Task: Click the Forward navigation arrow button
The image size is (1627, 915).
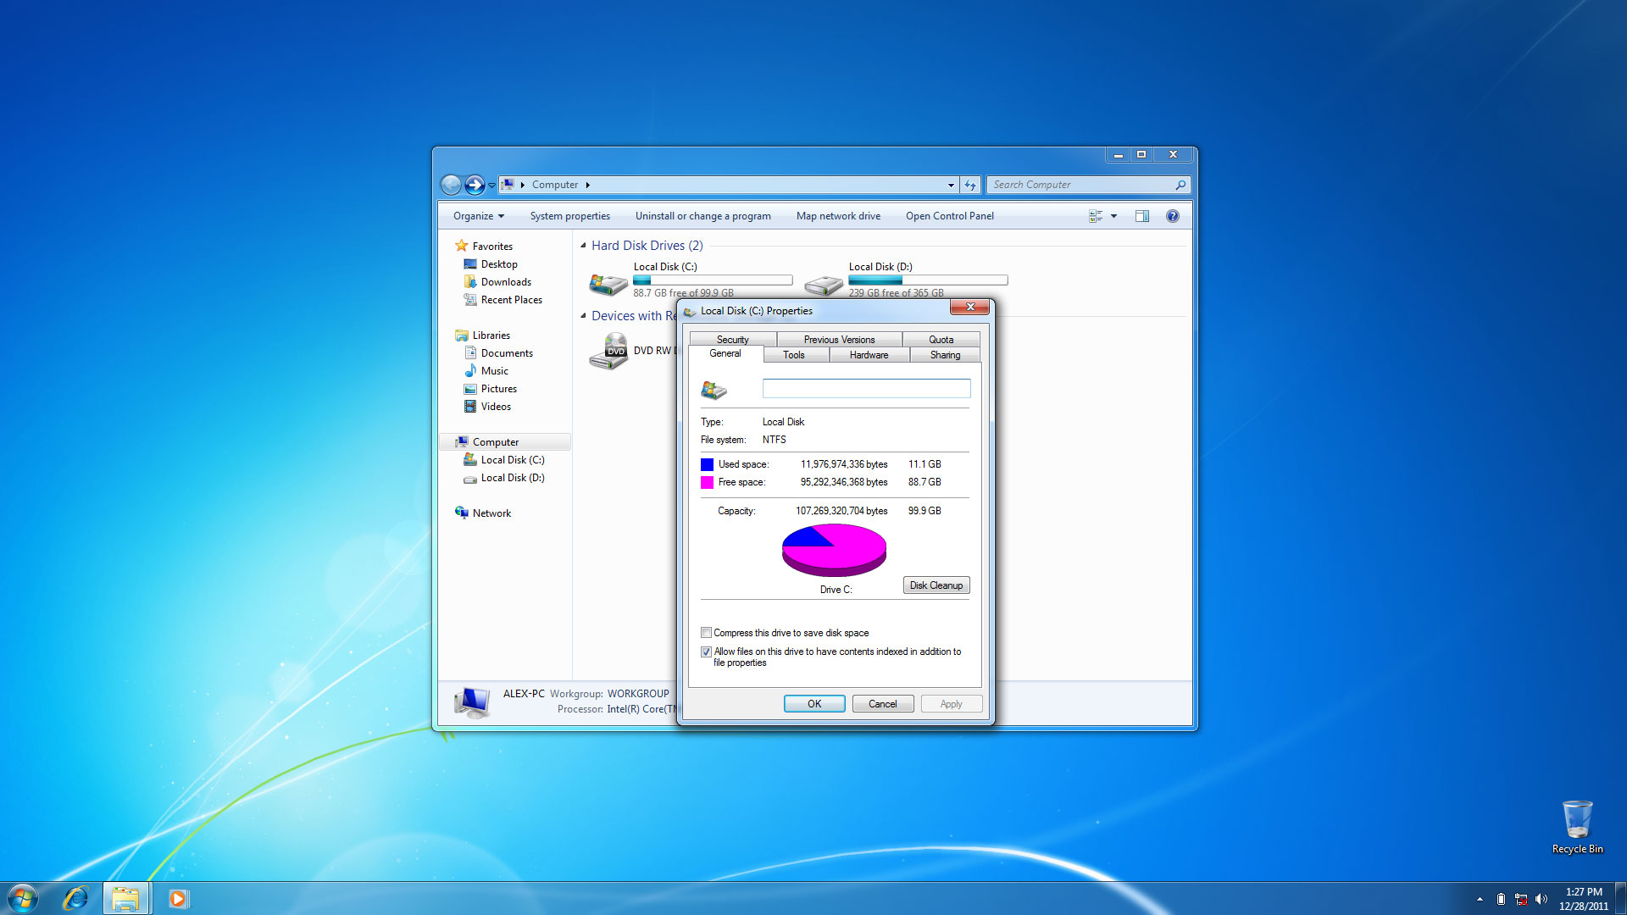Action: [475, 185]
